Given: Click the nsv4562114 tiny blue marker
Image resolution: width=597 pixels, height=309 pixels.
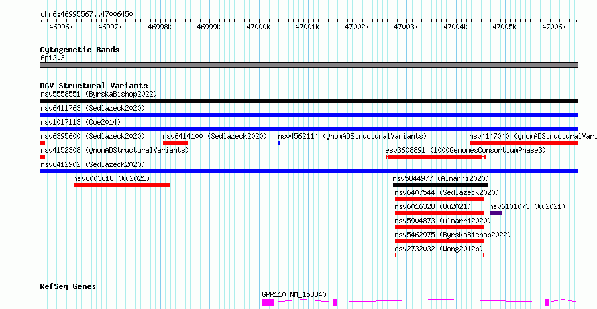Looking at the screenshot, I should 279,143.
